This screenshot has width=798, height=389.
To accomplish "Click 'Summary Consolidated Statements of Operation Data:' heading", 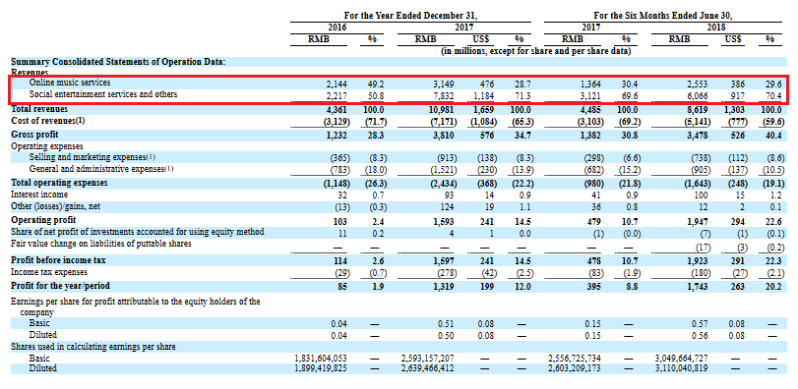I will click(x=118, y=62).
